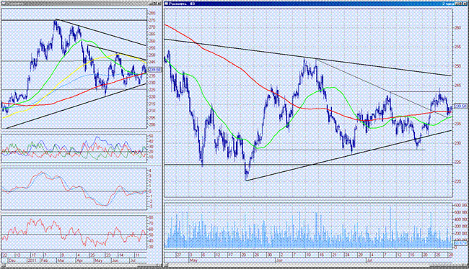Select the Jun label on right time axis

click(279, 260)
